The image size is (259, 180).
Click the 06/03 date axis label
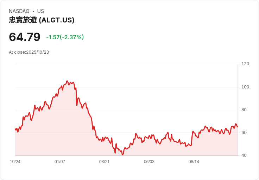(x=149, y=161)
